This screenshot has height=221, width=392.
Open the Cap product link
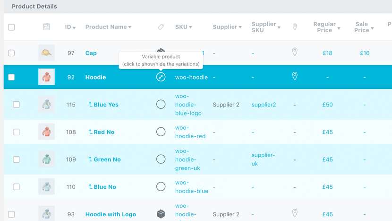[91, 53]
